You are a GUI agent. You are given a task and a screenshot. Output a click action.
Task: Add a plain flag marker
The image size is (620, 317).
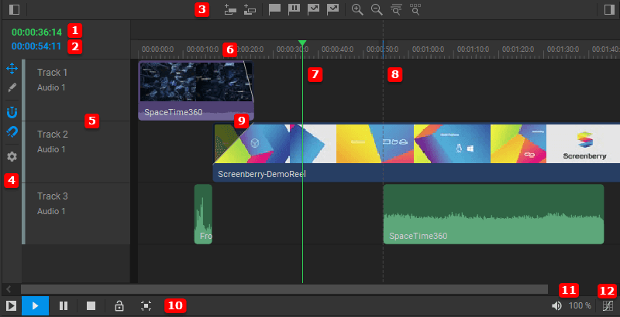point(274,9)
